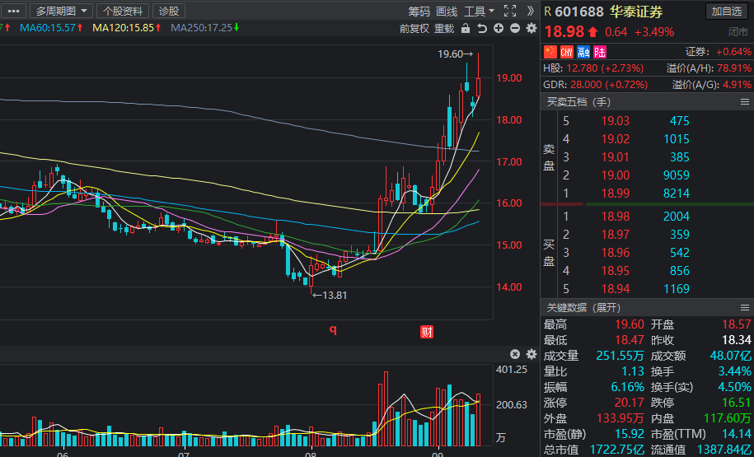Toggle 前复权 price adjustment
The width and height of the screenshot is (754, 457).
point(414,28)
